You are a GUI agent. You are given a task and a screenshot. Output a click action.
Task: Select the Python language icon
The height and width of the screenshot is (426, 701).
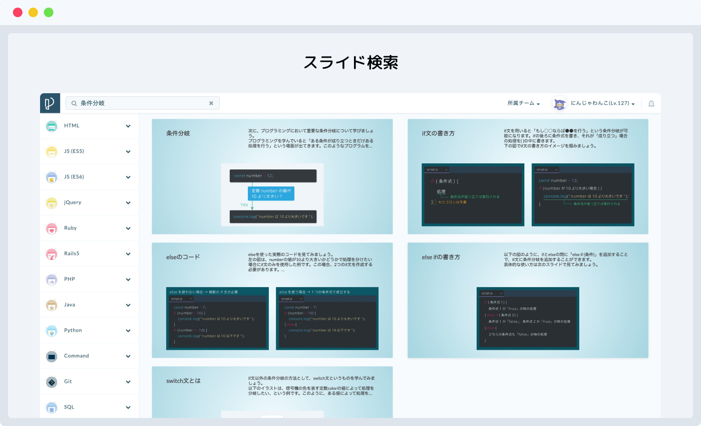coord(52,330)
